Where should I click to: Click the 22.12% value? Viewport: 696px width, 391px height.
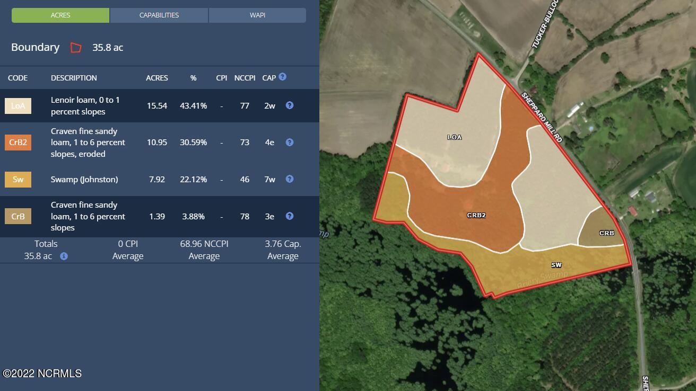coord(193,179)
